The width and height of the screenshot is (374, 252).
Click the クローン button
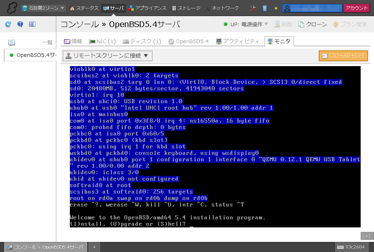point(313,24)
